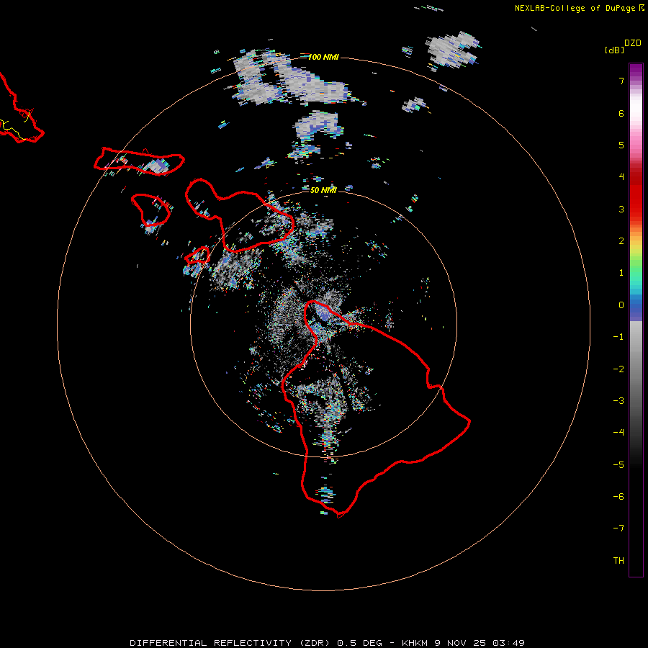The image size is (648, 648).
Task: Click the -1 value on color scale
Action: click(618, 337)
